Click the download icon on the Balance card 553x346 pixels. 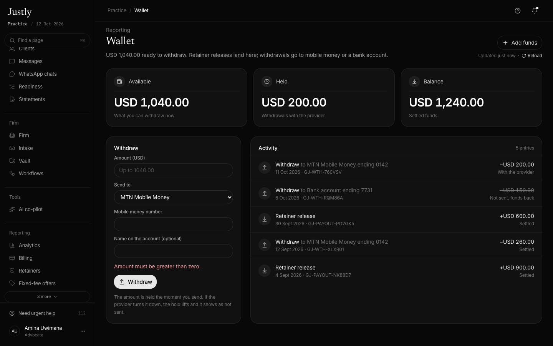tap(414, 82)
